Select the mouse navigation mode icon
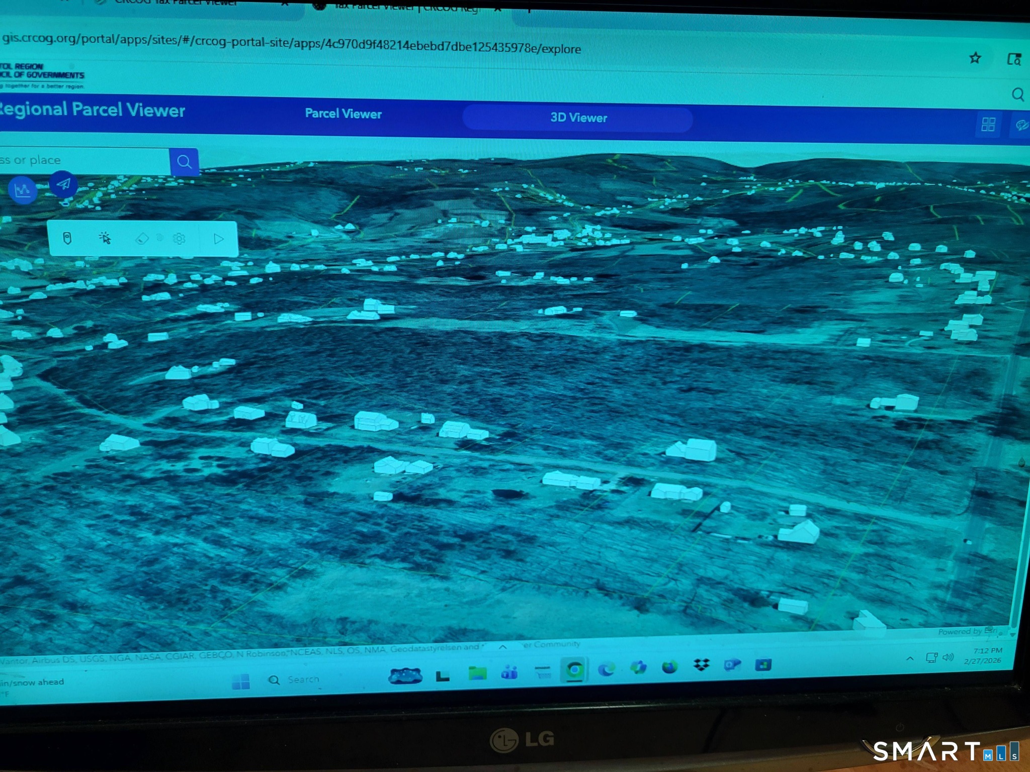 [x=67, y=238]
